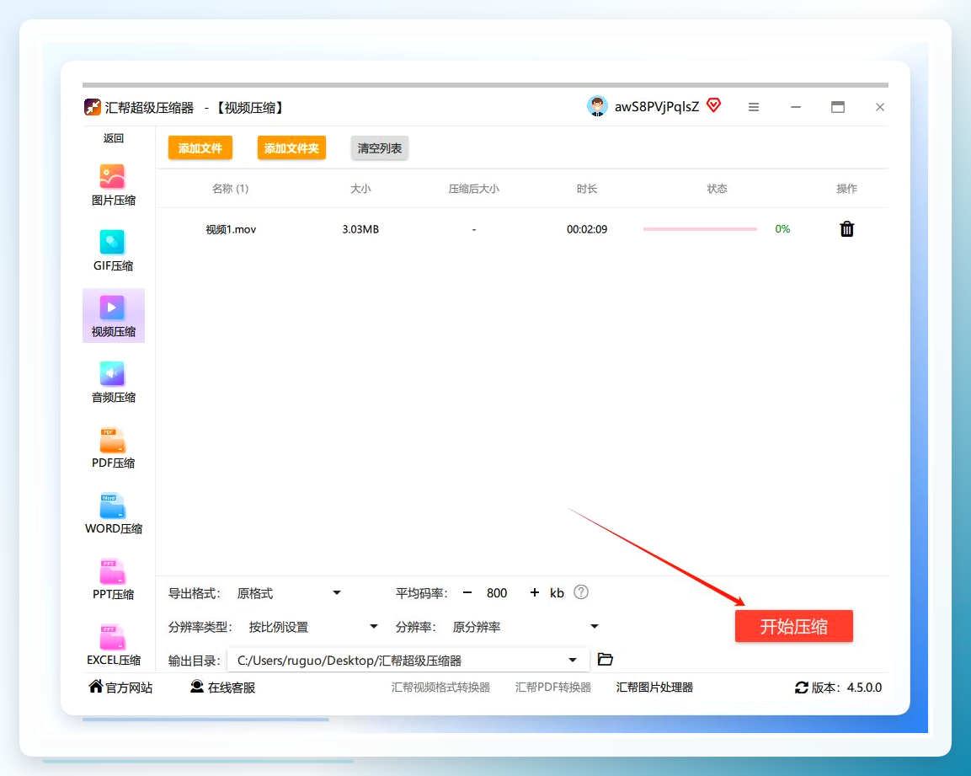Open the 汇帮视频格式转换器 link
The height and width of the screenshot is (776, 971).
441,688
